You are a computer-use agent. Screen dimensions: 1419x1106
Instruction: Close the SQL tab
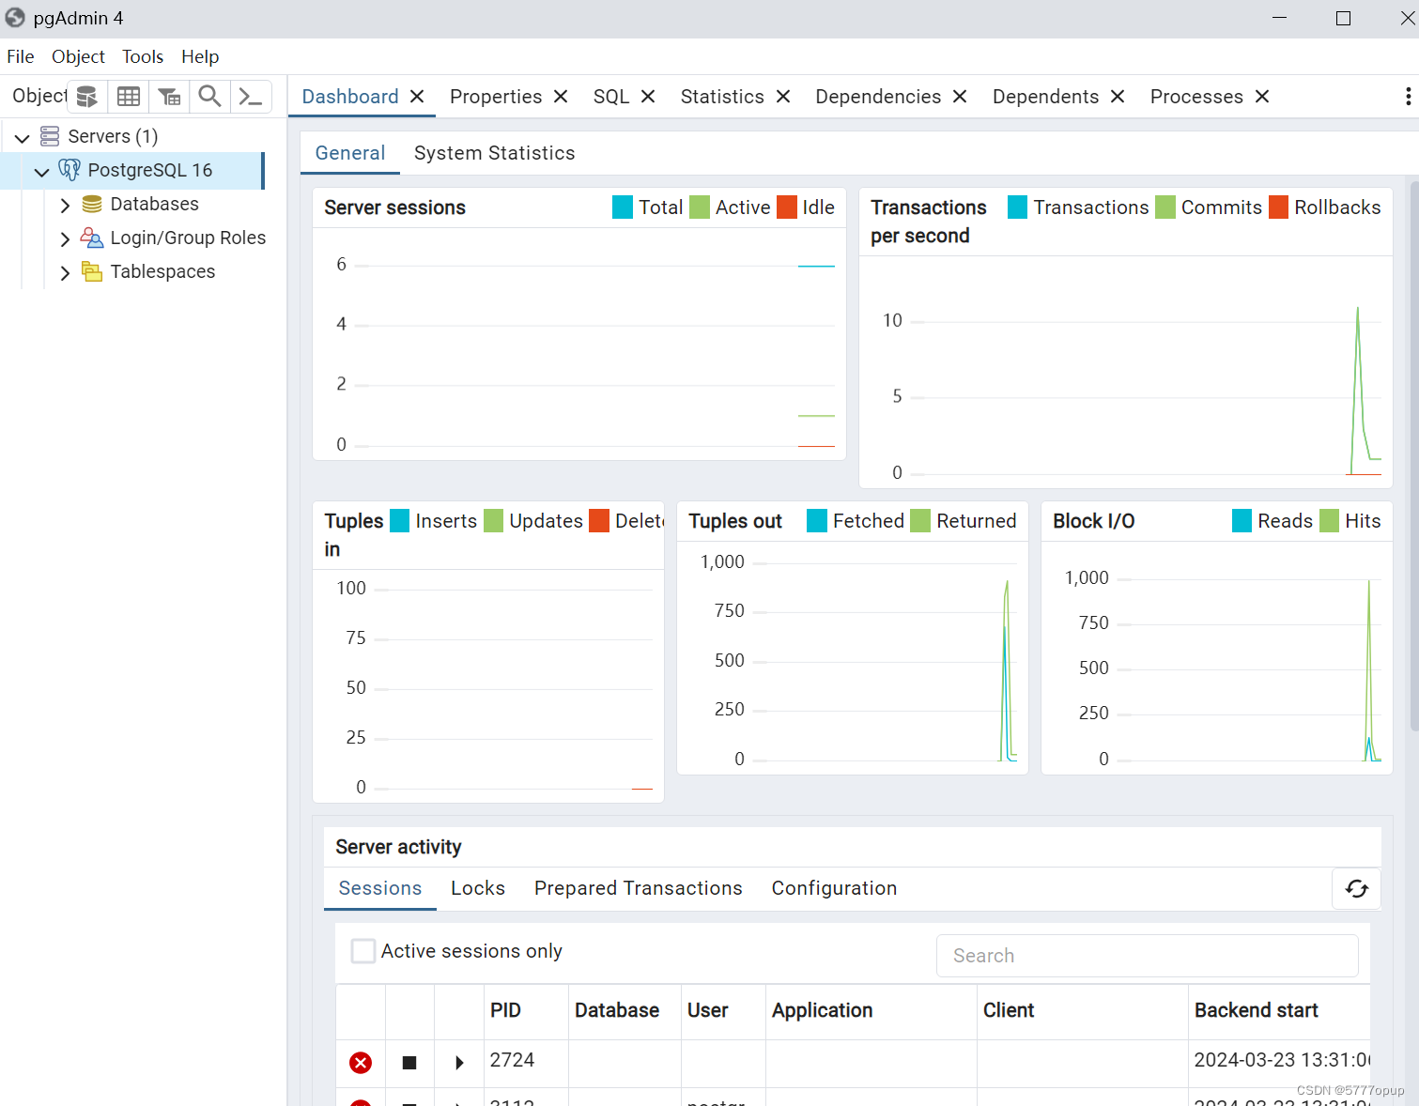click(648, 97)
